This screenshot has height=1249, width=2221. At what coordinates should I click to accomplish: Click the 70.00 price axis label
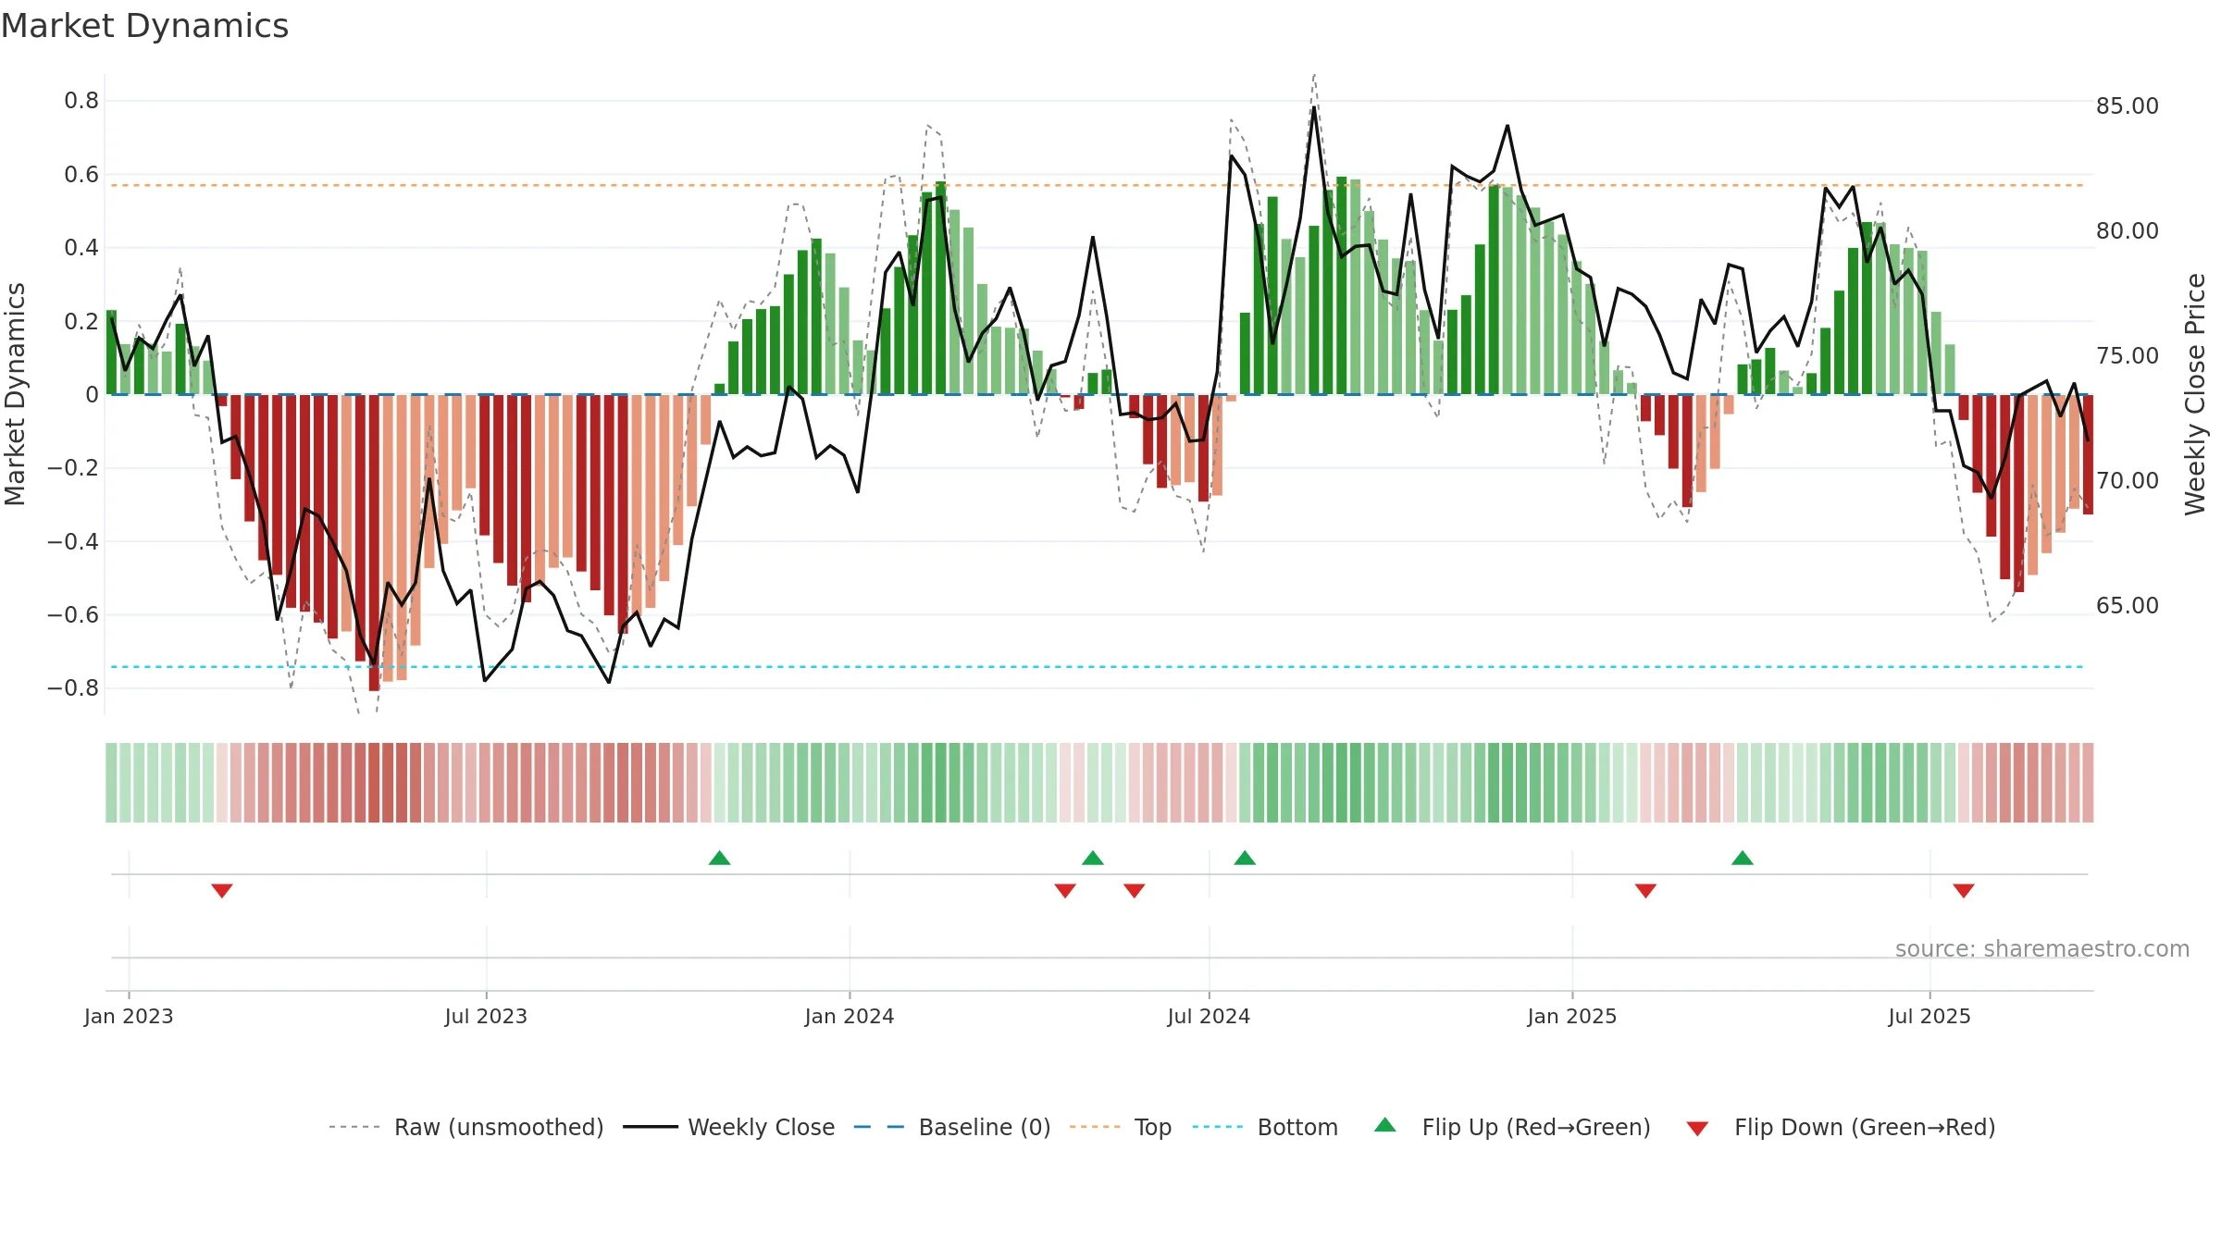(2128, 481)
